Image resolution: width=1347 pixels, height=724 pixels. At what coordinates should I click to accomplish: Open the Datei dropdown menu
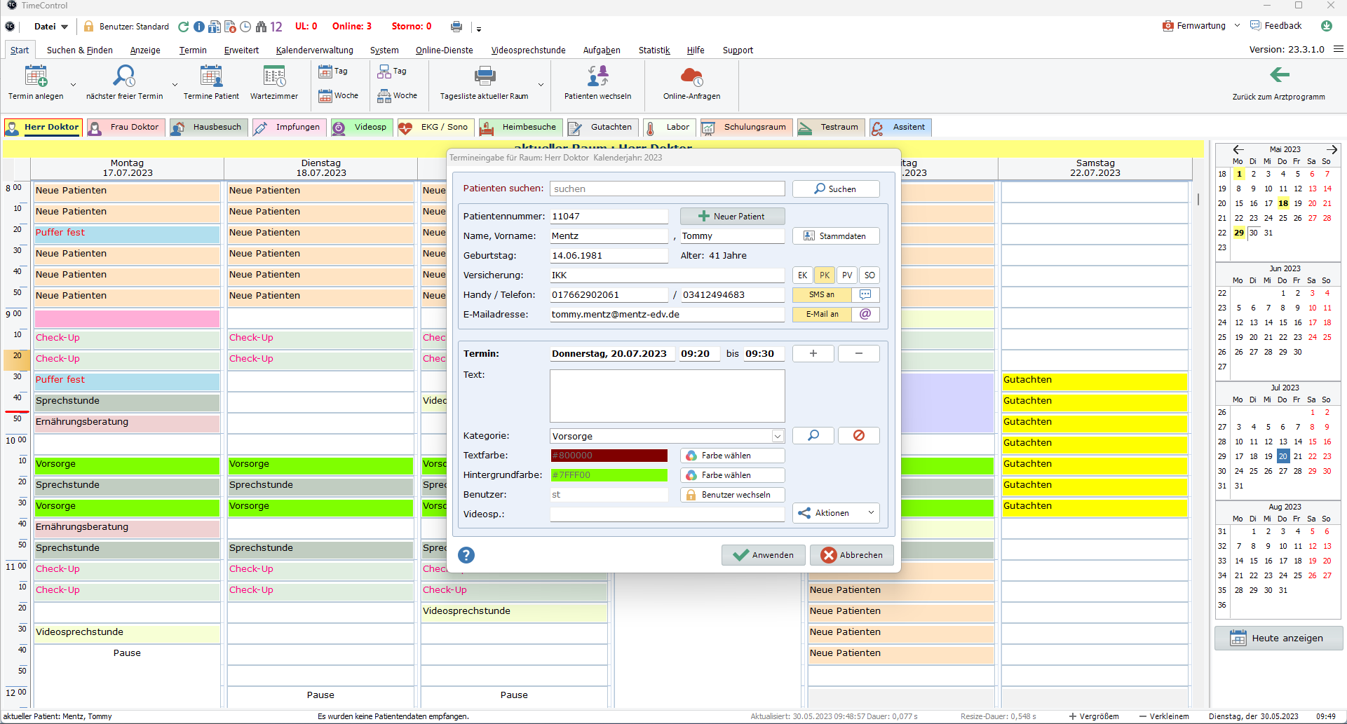point(51,27)
